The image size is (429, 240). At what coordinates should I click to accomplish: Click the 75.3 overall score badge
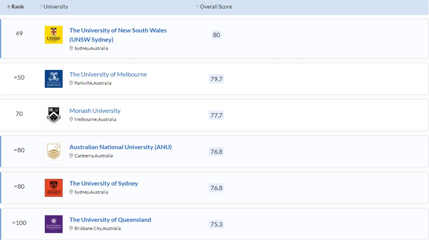coord(216,225)
